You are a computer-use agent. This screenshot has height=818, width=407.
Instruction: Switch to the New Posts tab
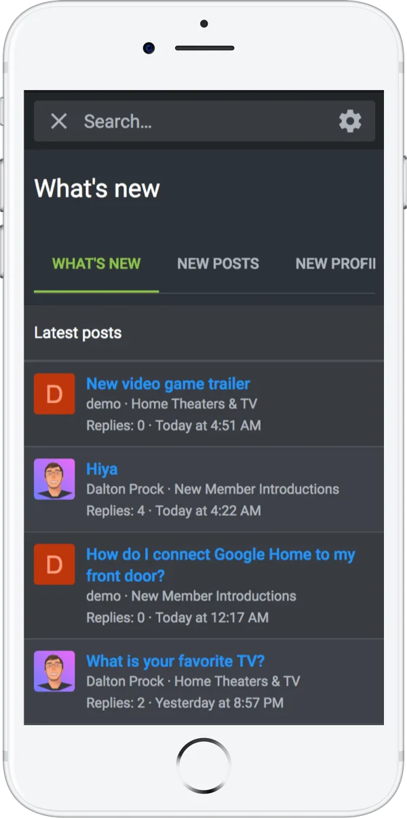218,264
